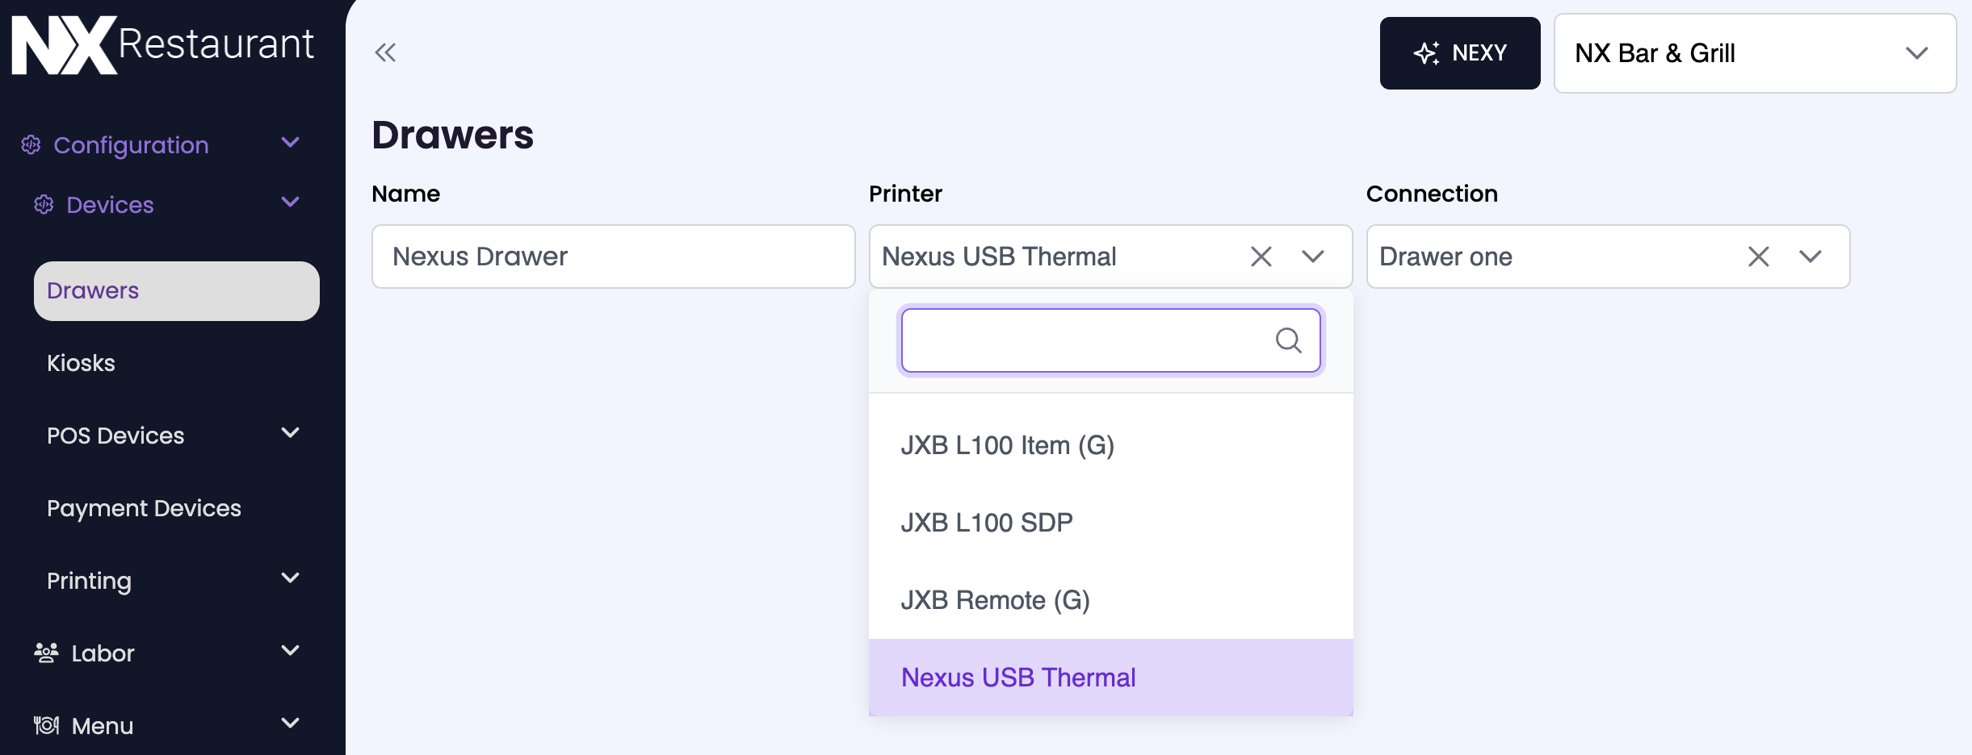Click the Configuration gear icon
Image resolution: width=1972 pixels, height=755 pixels.
(31, 145)
